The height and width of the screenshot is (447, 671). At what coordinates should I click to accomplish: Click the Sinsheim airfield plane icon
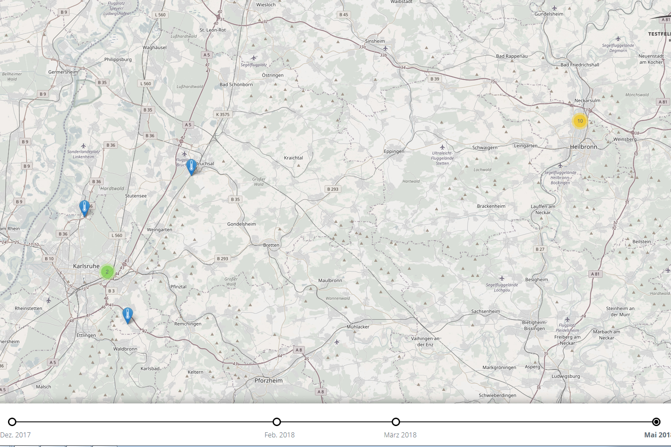tap(385, 48)
